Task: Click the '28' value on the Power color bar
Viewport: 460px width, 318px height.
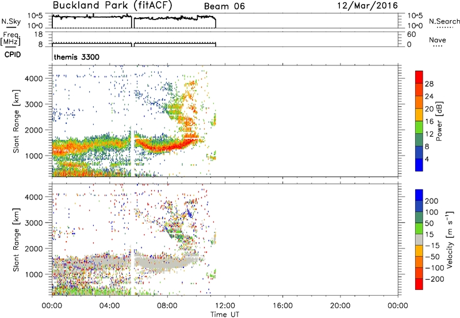Action: point(429,84)
